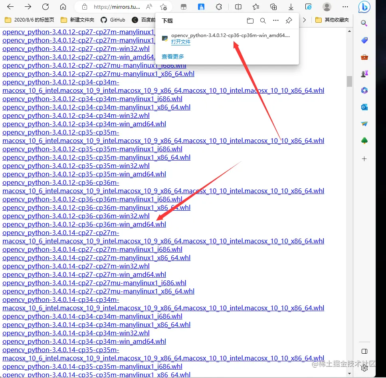Toggle split screen view
Viewport: 386px width, 378px height.
(x=238, y=7)
